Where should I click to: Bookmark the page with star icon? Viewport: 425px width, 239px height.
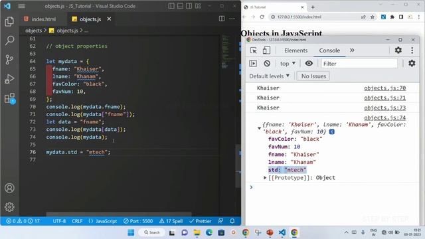click(373, 17)
